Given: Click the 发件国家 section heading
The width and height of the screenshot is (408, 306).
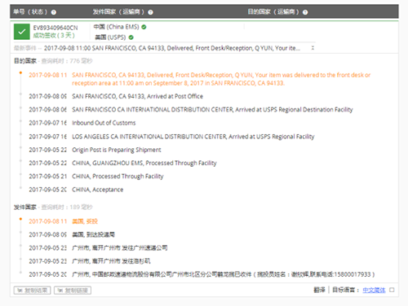Looking at the screenshot, I should [x=25, y=207].
